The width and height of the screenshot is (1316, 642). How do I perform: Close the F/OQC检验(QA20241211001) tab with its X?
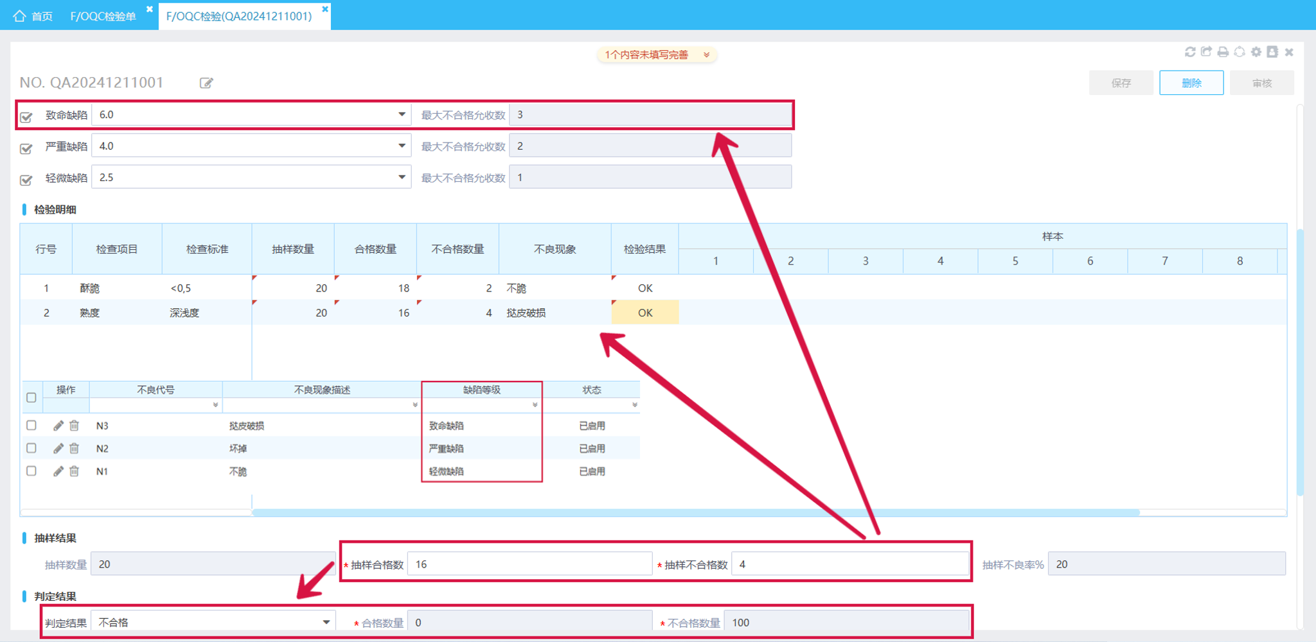pyautogui.click(x=325, y=9)
